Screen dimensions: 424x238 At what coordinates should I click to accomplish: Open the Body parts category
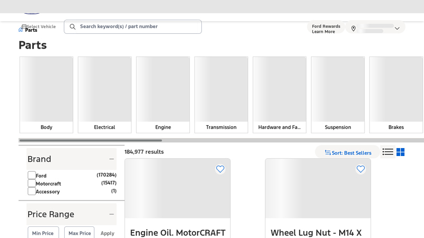46,95
